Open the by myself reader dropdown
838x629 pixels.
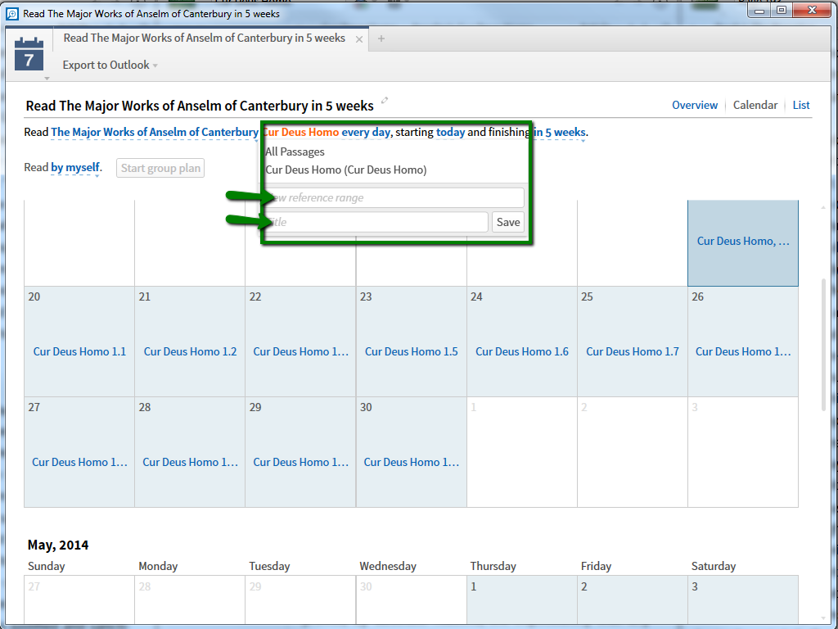point(75,168)
